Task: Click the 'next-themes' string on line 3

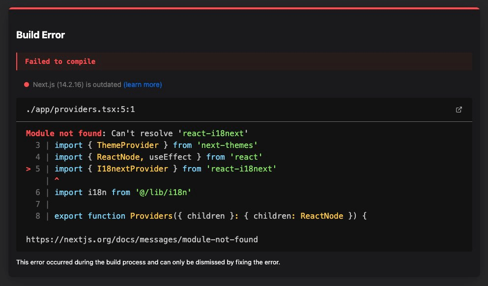Action: 227,145
